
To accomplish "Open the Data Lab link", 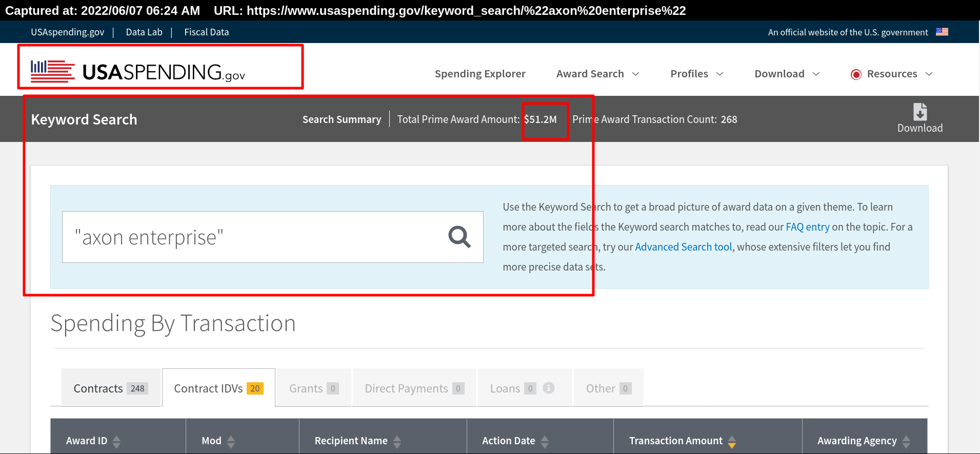I will (144, 32).
